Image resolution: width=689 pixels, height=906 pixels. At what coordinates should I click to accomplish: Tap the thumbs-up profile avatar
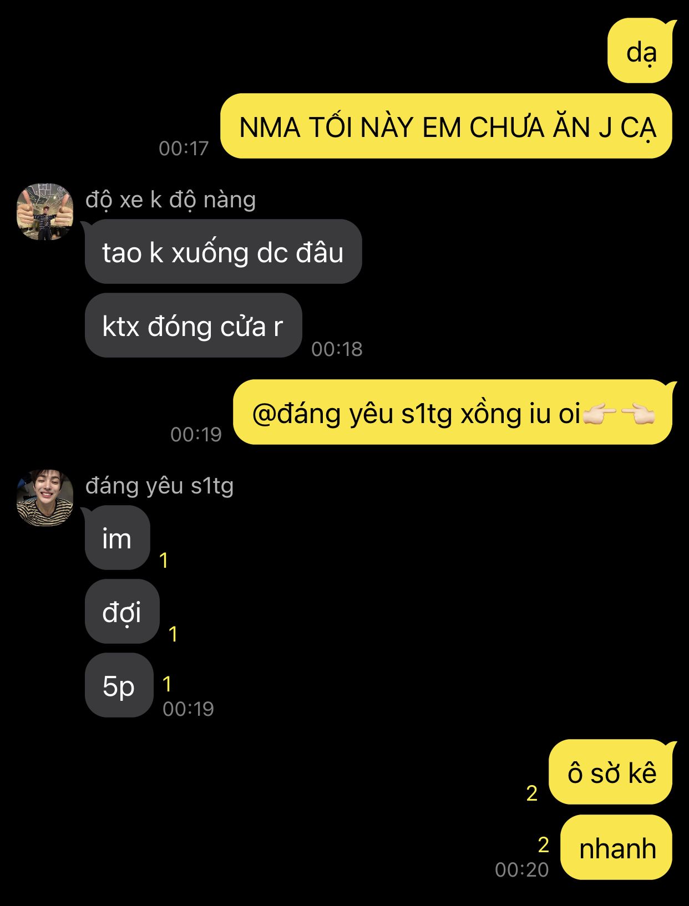(x=45, y=211)
